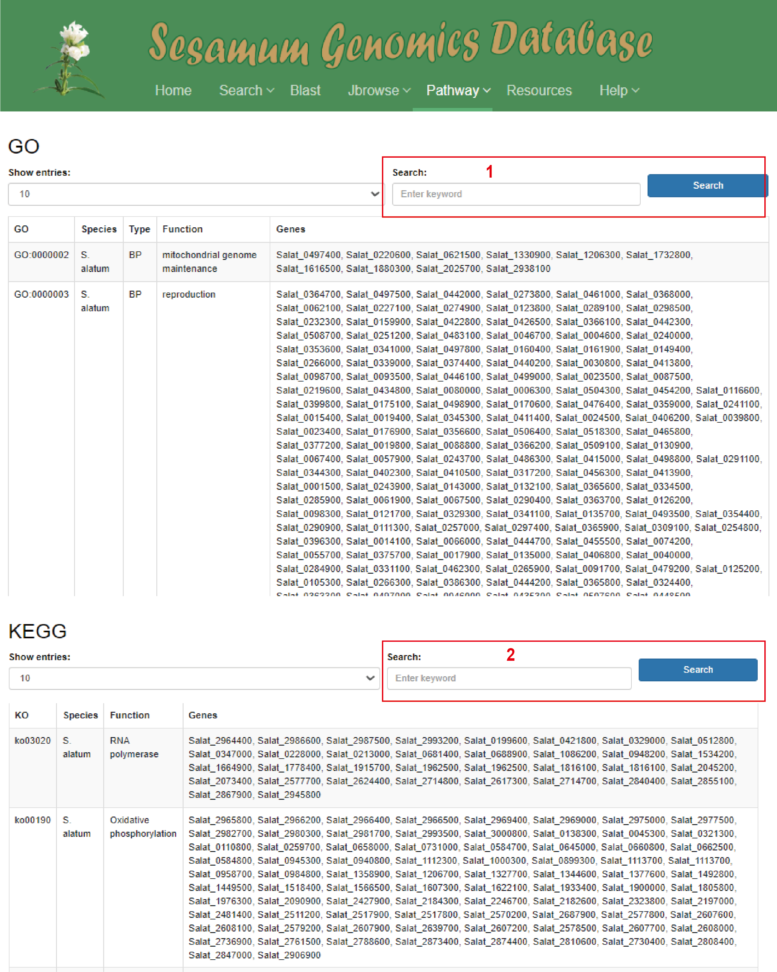Focus the KEGG keyword search field
This screenshot has width=777, height=972.
[x=509, y=679]
